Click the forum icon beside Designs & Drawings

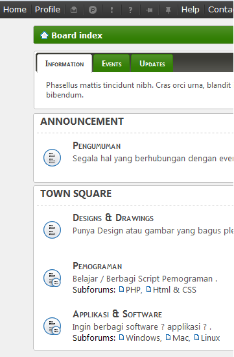[x=53, y=230]
